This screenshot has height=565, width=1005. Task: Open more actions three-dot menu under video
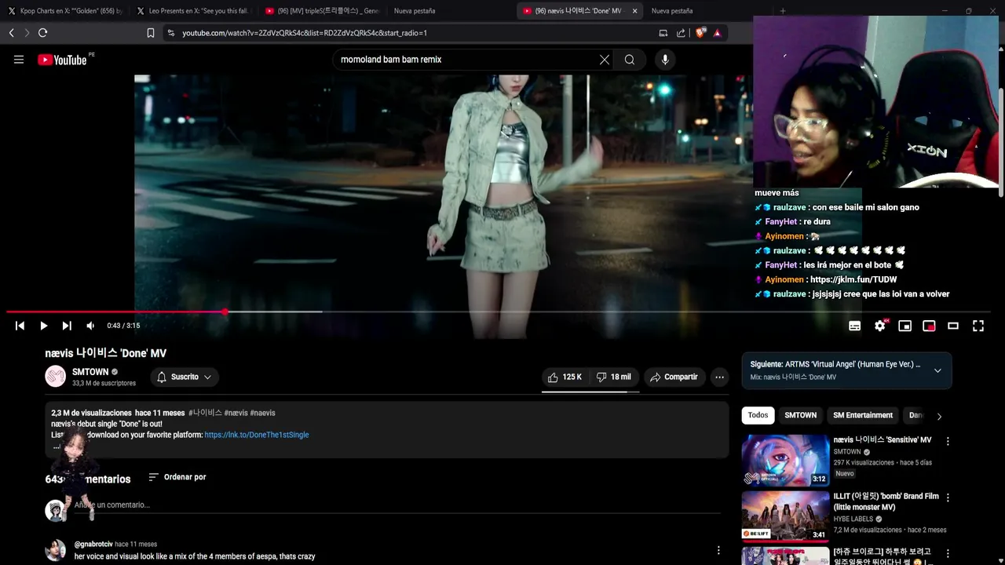(x=719, y=377)
